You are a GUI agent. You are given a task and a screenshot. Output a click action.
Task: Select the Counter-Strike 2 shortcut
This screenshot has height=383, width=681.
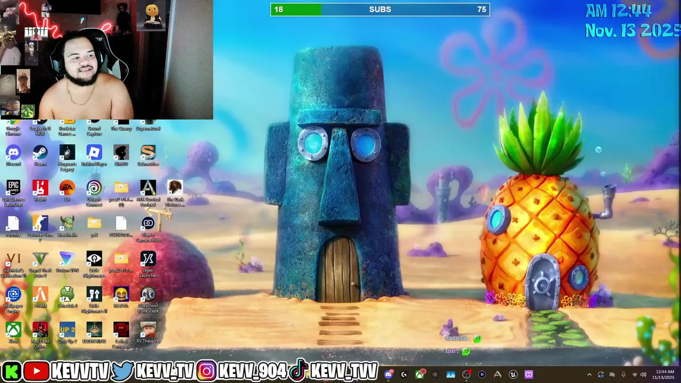(40, 229)
